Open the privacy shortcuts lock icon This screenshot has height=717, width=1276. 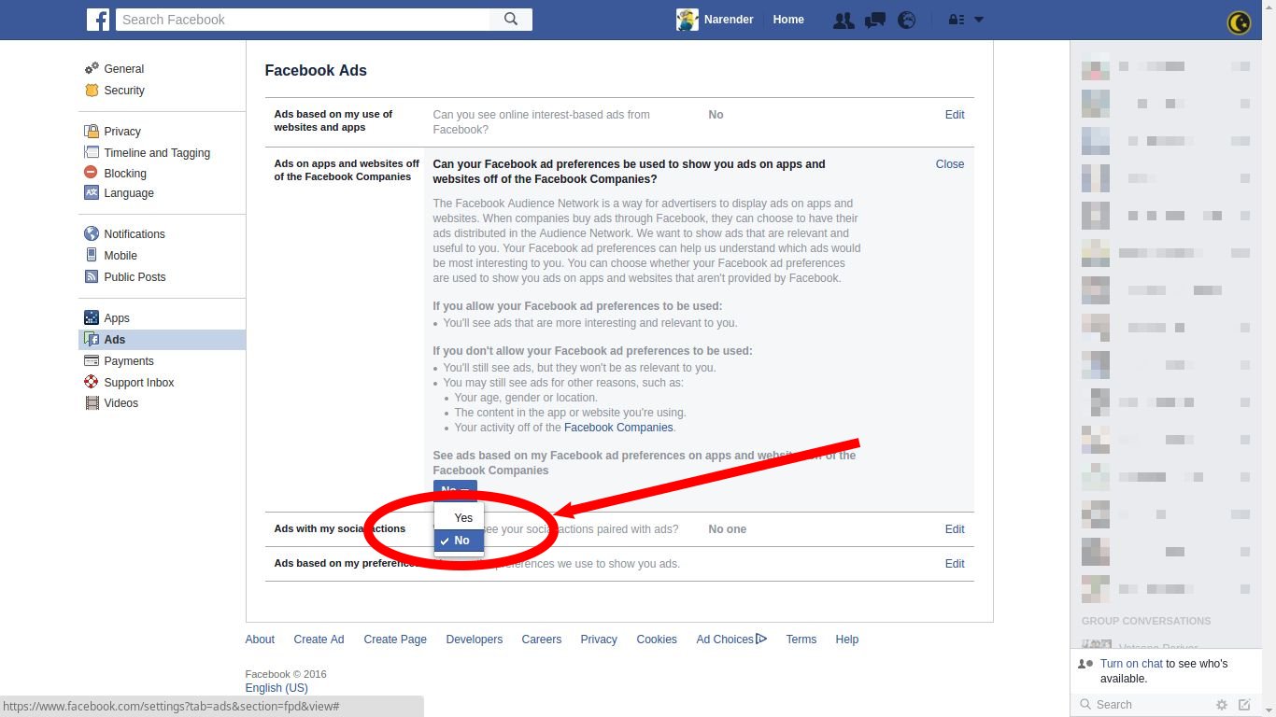click(x=956, y=20)
